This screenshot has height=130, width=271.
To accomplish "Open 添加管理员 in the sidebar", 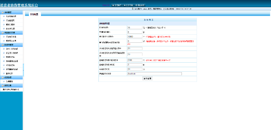I will tap(10, 20).
